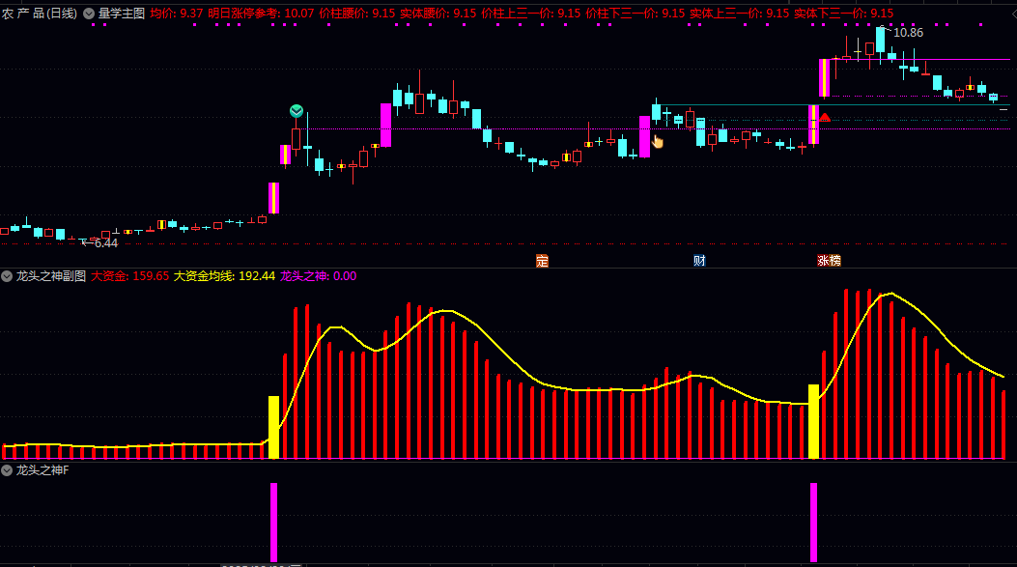Image resolution: width=1017 pixels, height=567 pixels.
Task: Select the 价柱腰价: 9.15 value
Action: click(x=357, y=14)
